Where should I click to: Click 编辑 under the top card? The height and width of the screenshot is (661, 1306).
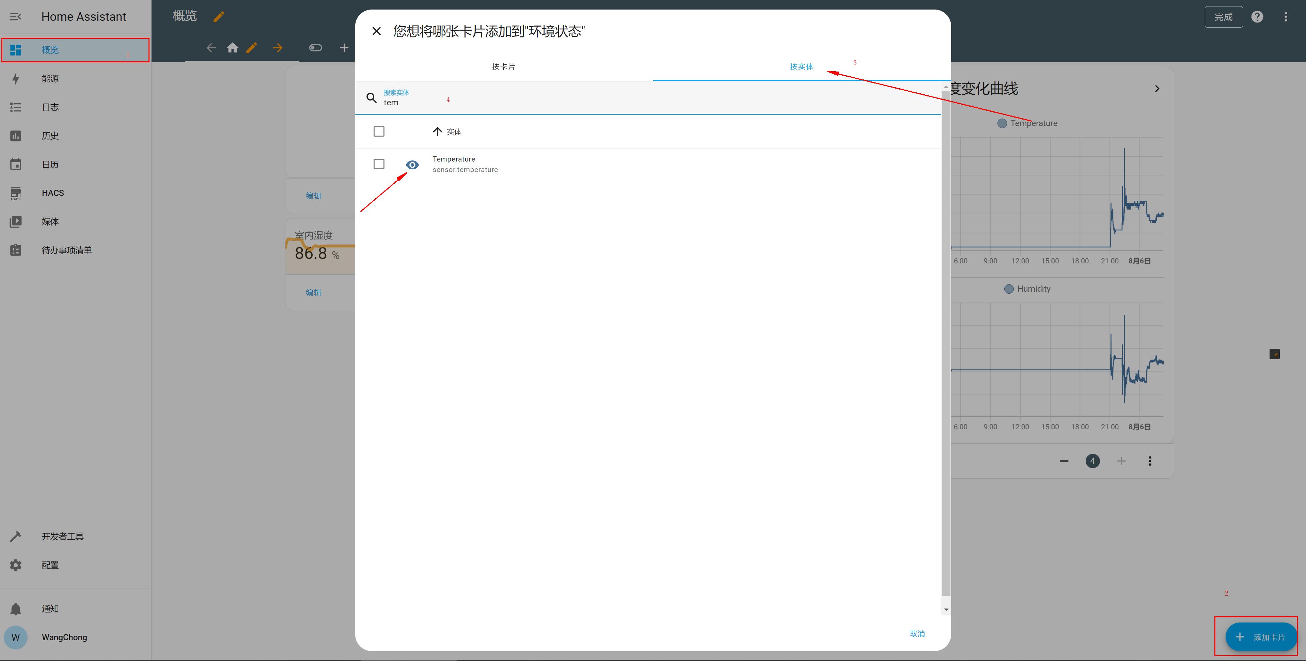click(313, 196)
